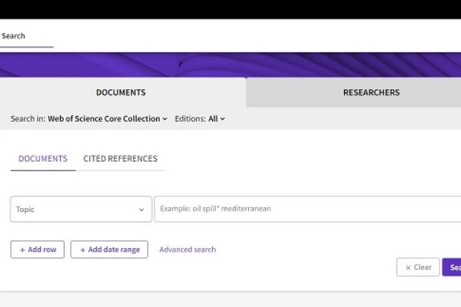This screenshot has height=307, width=461.
Task: Click the chevron beside Web of Science Core Collection
Action: click(x=165, y=119)
